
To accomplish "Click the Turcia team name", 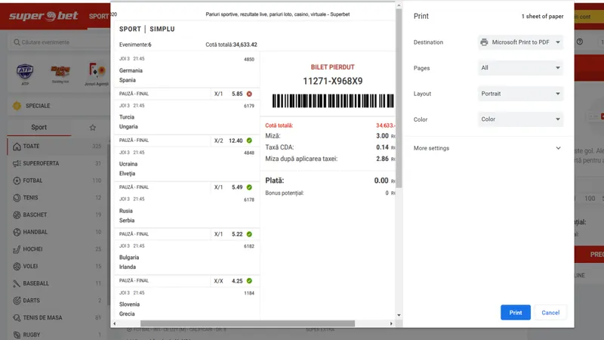I will point(127,117).
